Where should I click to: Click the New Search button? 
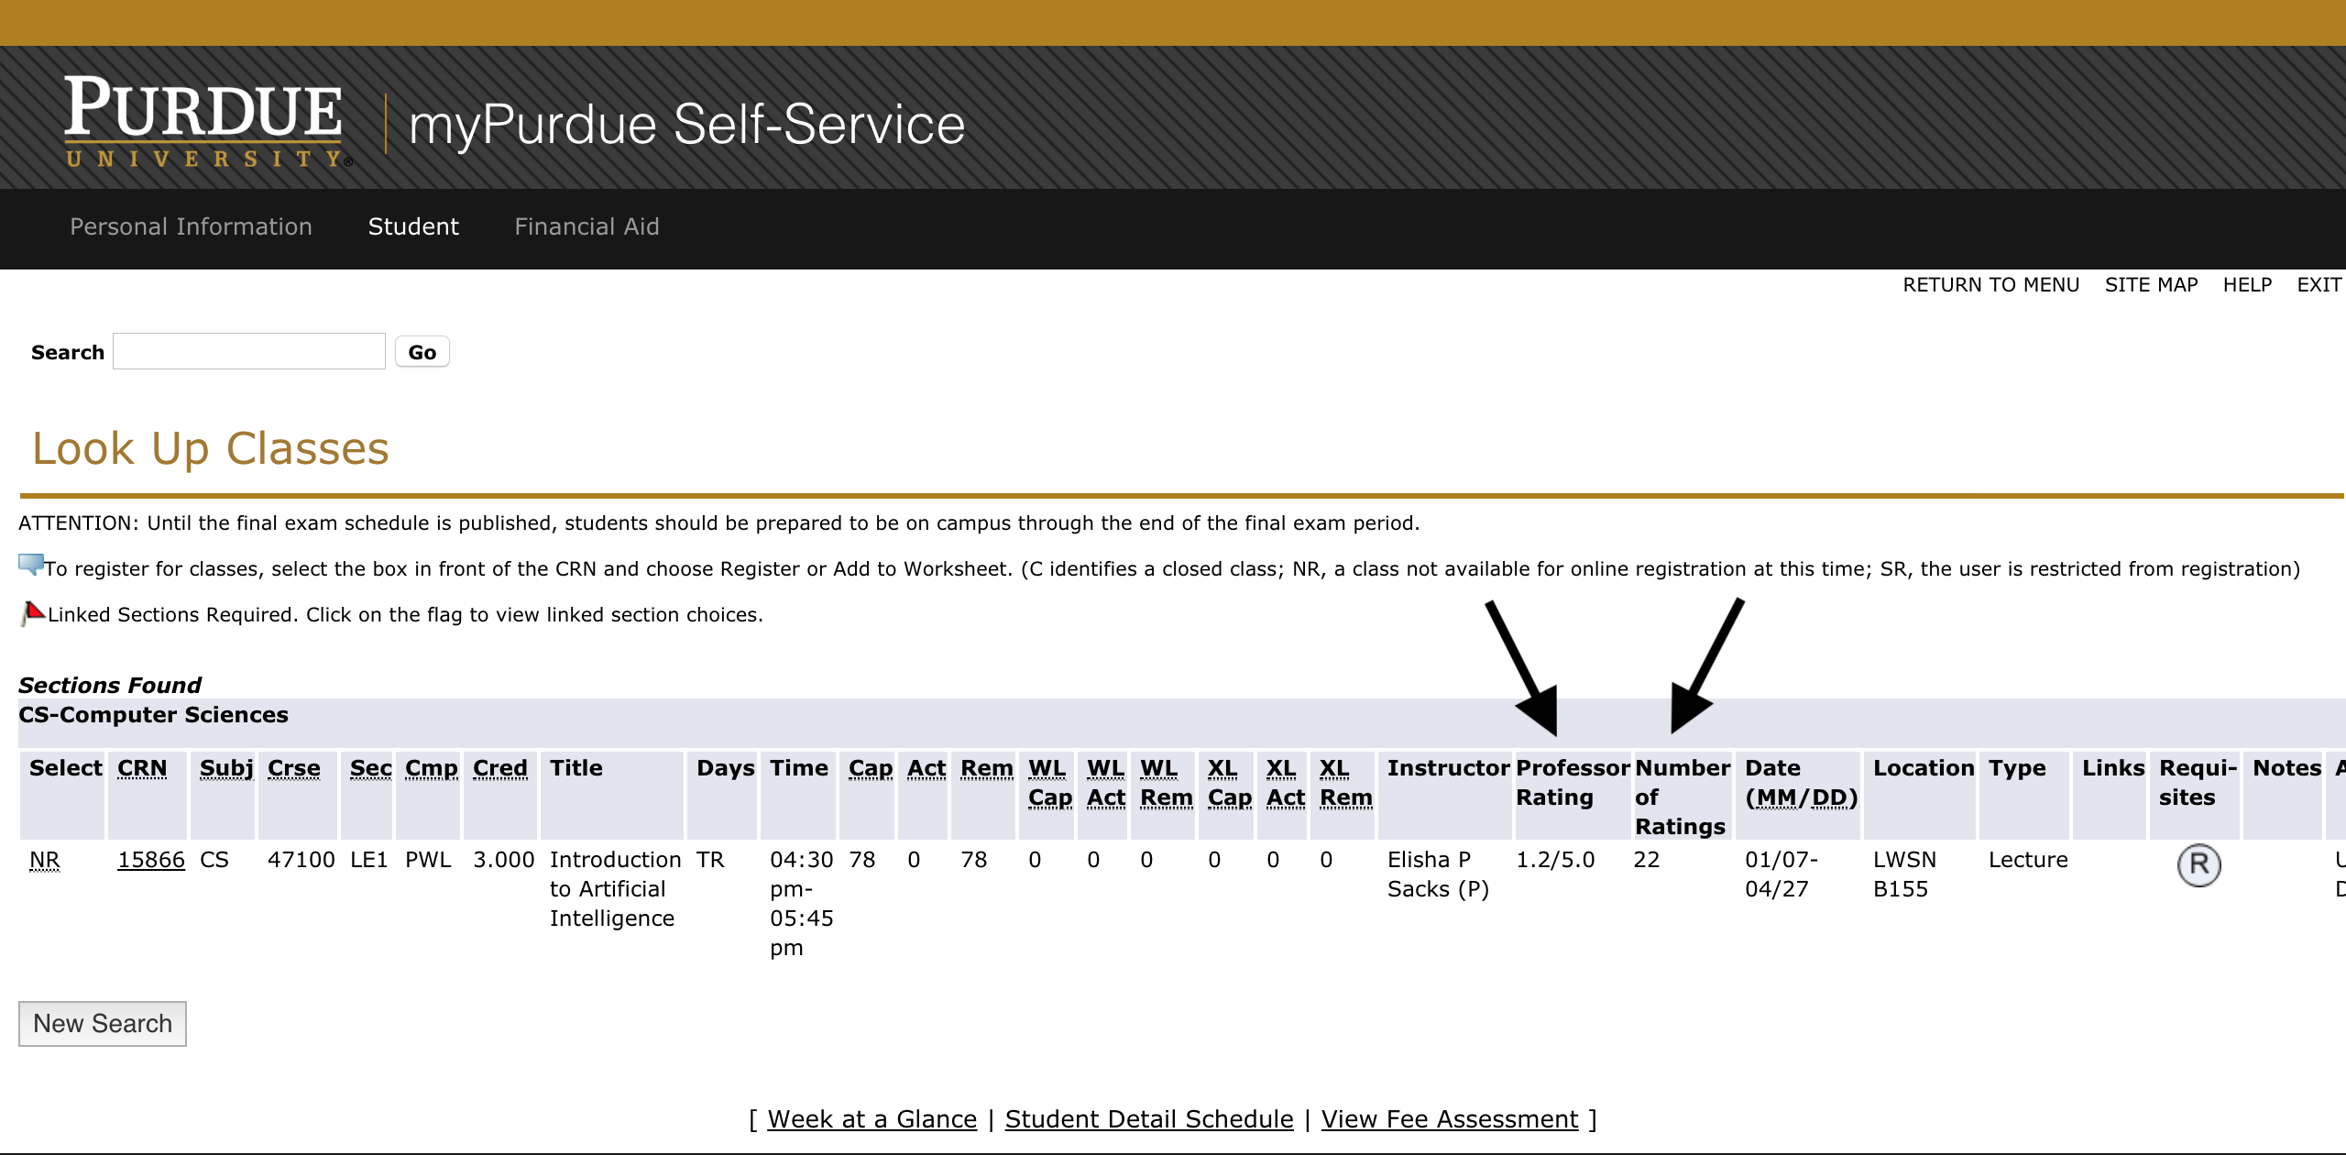tap(103, 1023)
